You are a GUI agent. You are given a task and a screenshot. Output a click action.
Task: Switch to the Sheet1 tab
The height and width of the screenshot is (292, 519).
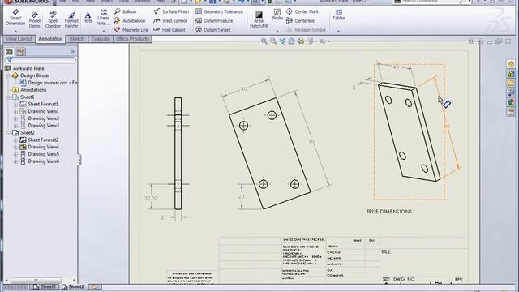pos(45,286)
